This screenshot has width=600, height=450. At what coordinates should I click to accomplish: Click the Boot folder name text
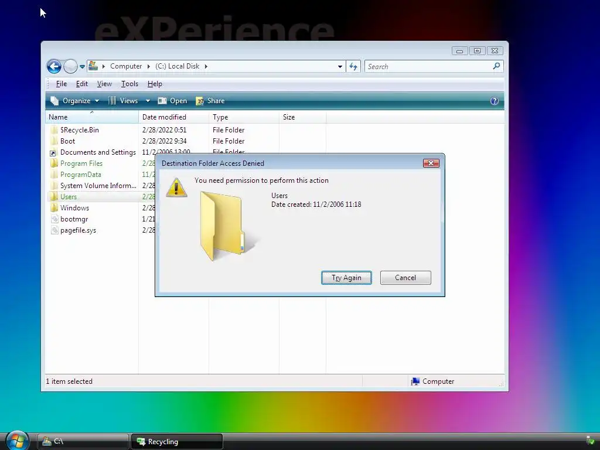point(68,141)
